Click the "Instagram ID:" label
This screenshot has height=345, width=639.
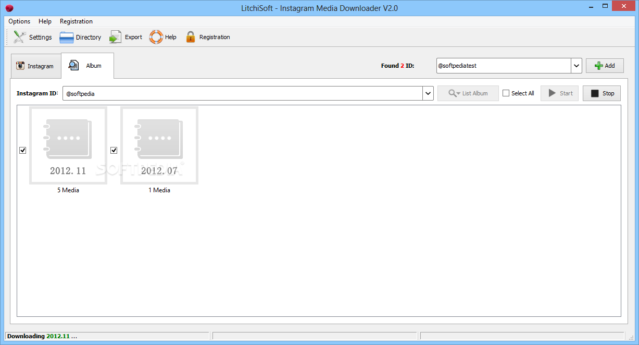click(x=37, y=93)
